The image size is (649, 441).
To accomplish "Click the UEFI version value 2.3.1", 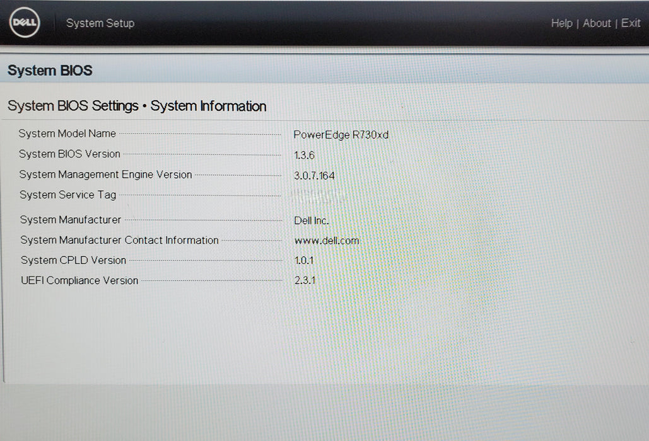I will [x=305, y=280].
